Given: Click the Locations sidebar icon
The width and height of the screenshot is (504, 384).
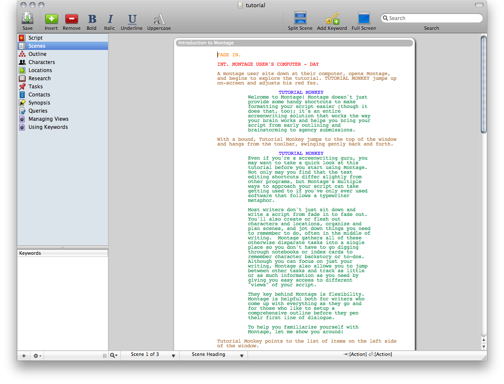Looking at the screenshot, I should point(22,70).
